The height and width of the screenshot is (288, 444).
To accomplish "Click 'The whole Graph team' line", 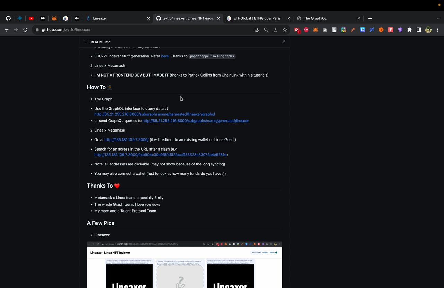I will [x=127, y=204].
